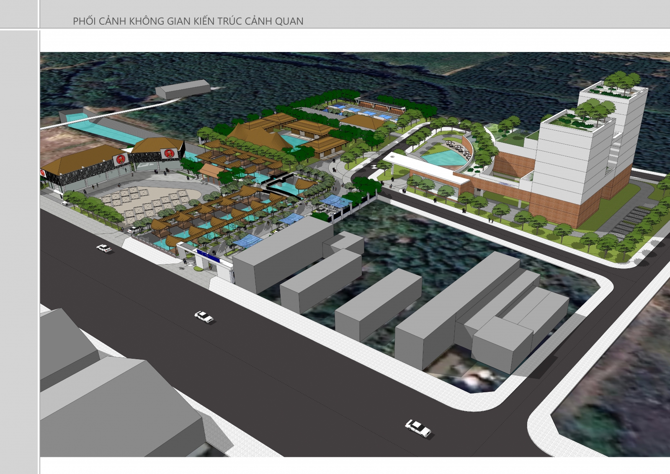
Task: Click the architectural perspective rendering image
Action: tap(355, 254)
